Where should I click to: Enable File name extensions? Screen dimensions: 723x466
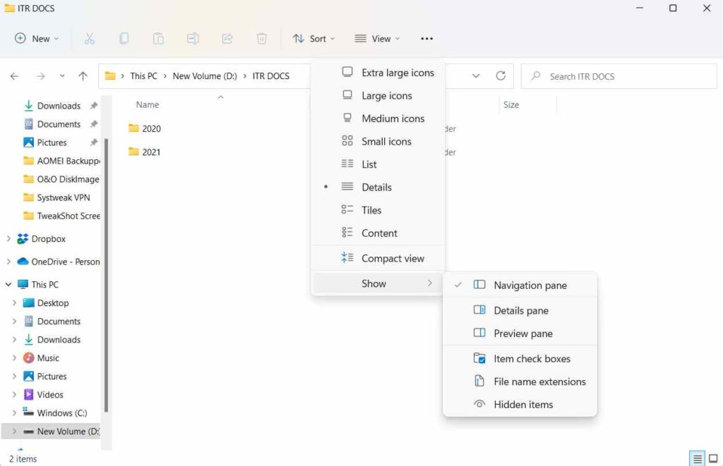pos(520,381)
